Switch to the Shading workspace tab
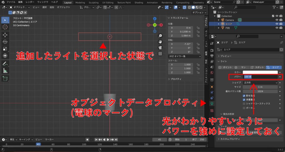The height and width of the screenshot is (152, 285). coord(139,3)
